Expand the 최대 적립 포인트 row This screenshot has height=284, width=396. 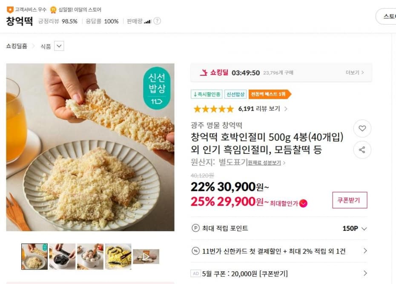[x=364, y=228]
